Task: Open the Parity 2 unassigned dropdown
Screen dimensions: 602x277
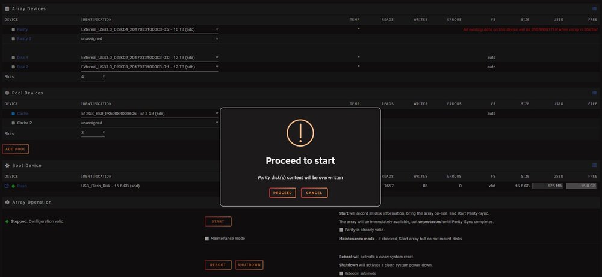Action: click(149, 38)
